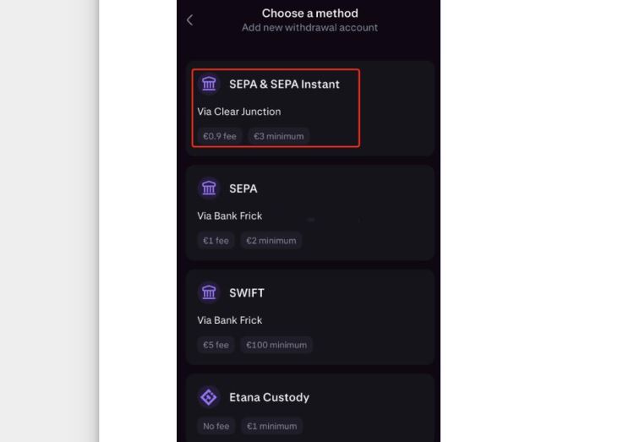The height and width of the screenshot is (442, 634).
Task: Click the bank icon beside SEPA & SEPA Instant
Action: click(x=209, y=84)
